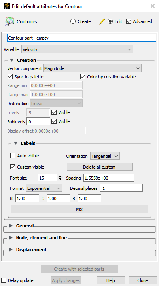Click Delete all custom button

point(100,167)
